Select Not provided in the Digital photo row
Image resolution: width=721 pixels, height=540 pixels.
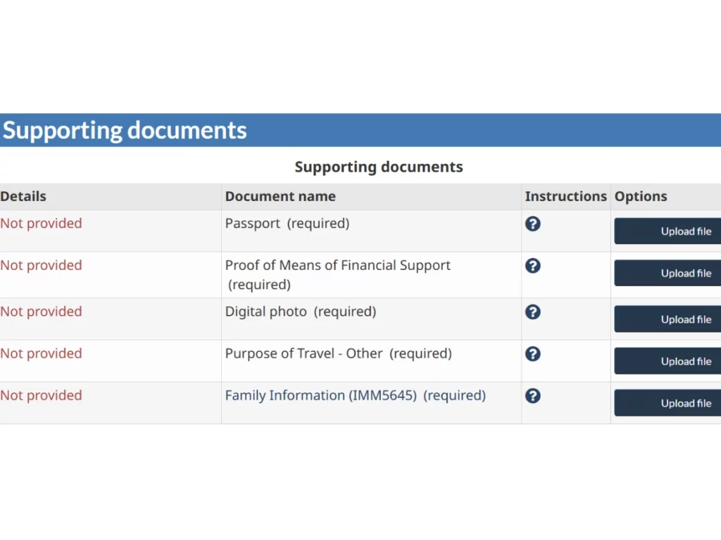pos(41,311)
